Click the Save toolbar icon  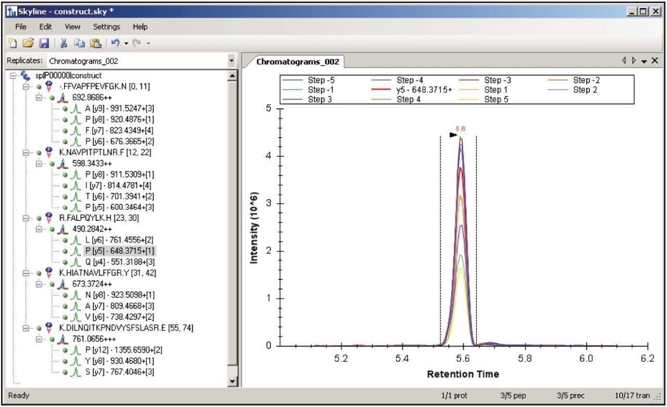[44, 44]
